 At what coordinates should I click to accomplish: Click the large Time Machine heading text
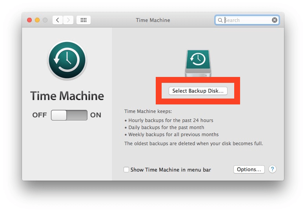[67, 96]
